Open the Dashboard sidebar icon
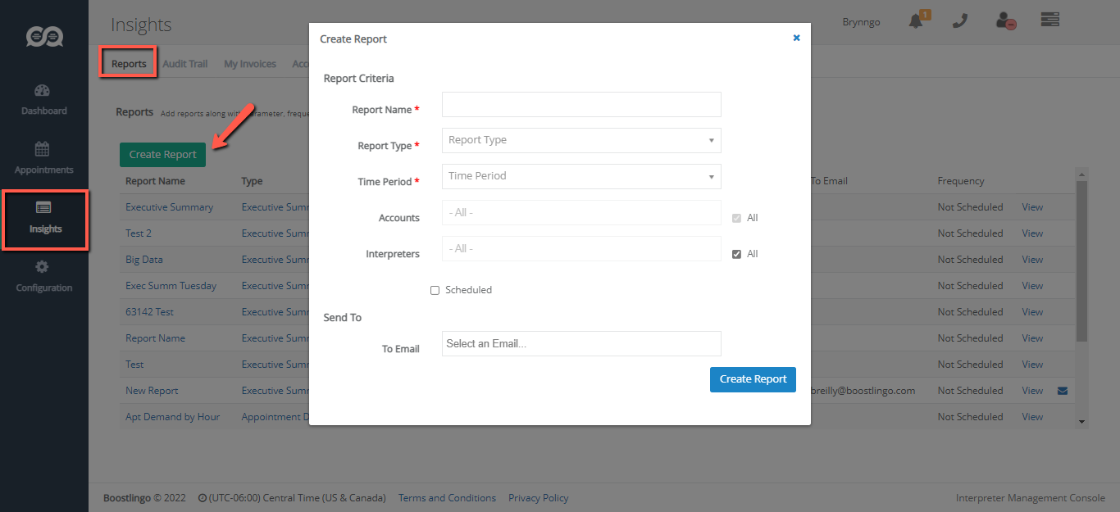 (x=43, y=91)
